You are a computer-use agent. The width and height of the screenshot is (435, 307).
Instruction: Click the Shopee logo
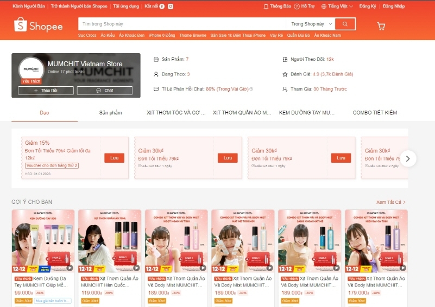(x=39, y=25)
